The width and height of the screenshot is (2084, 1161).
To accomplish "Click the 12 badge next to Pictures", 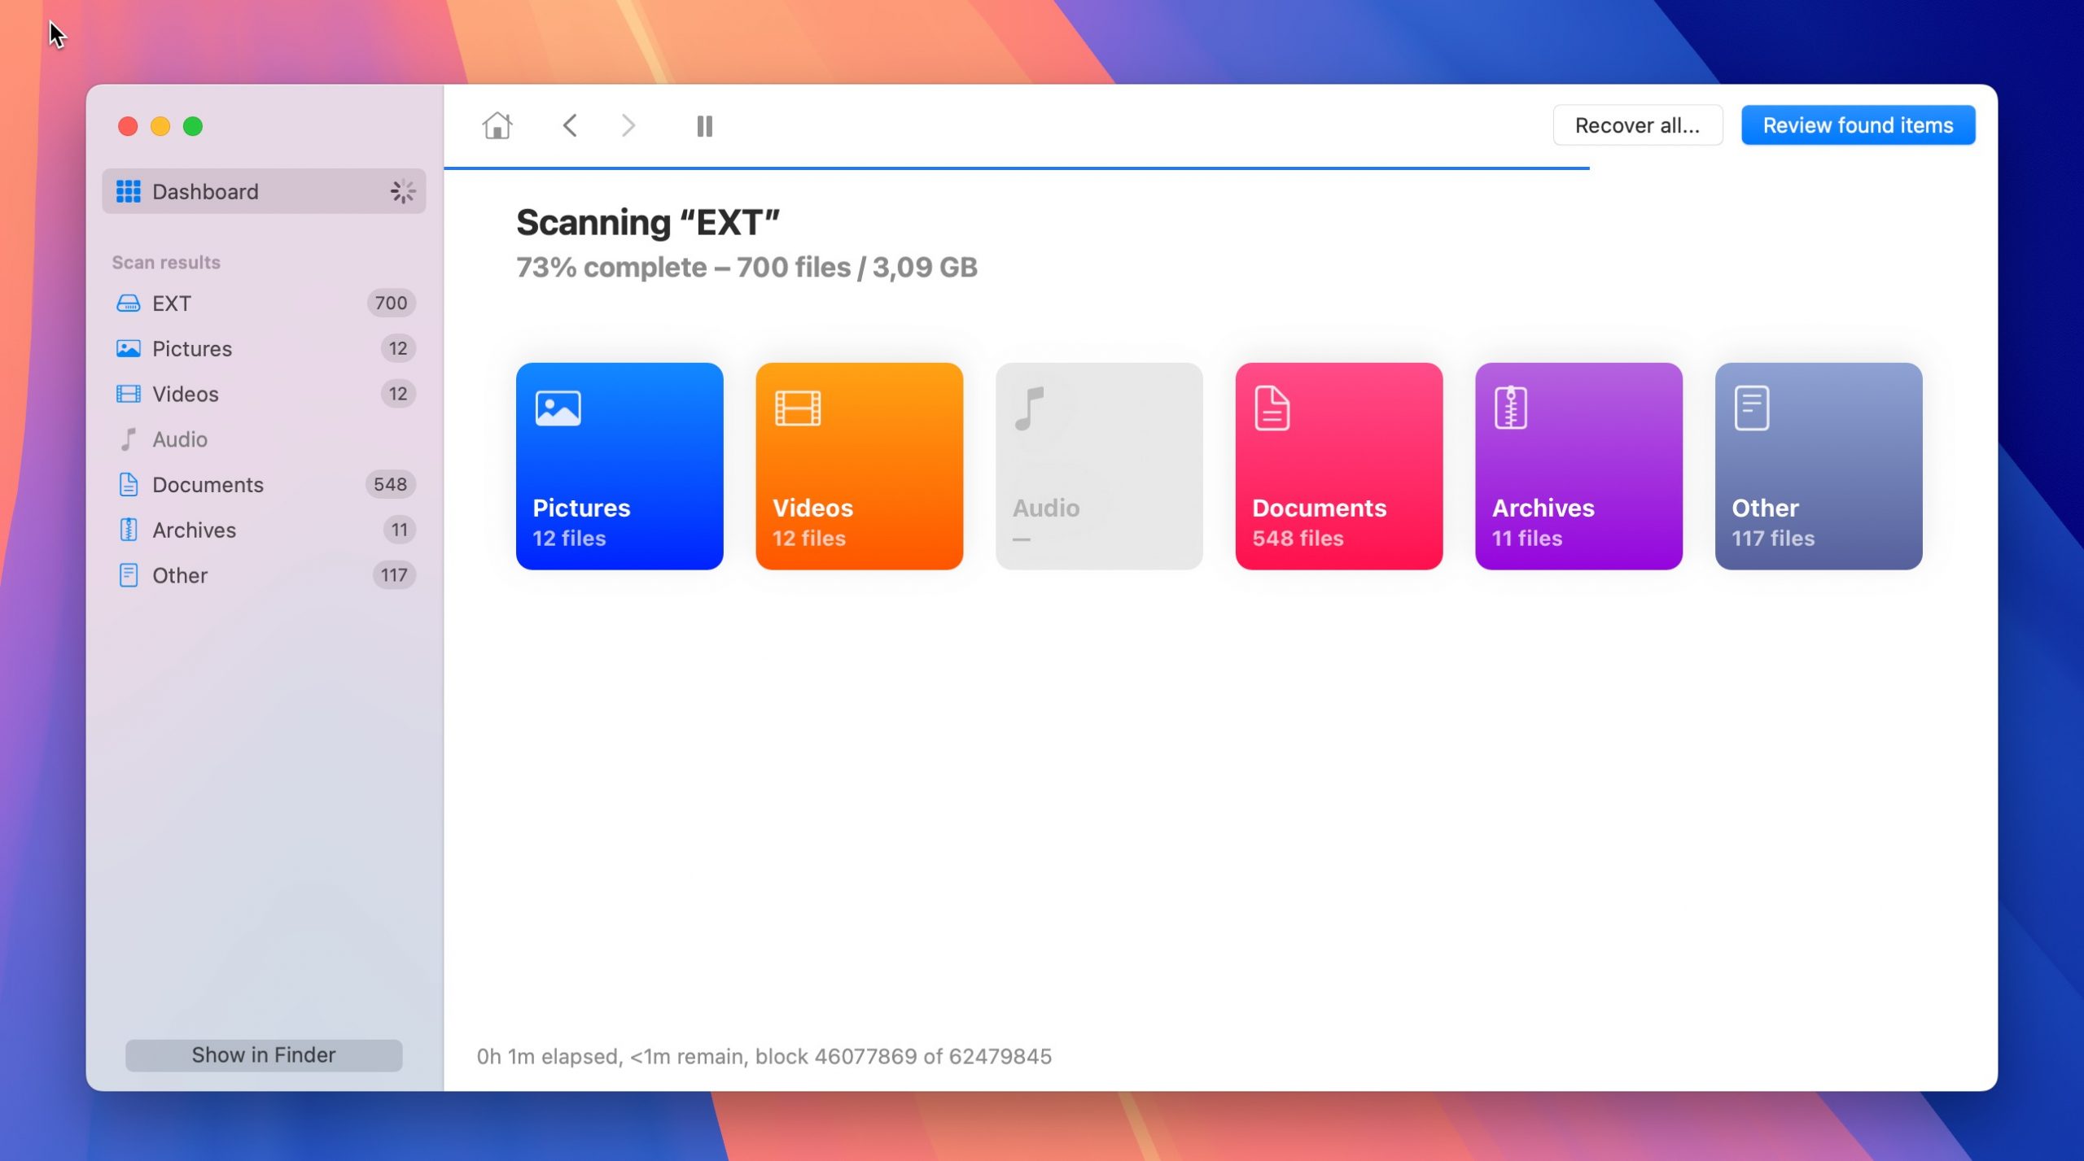I will 398,348.
